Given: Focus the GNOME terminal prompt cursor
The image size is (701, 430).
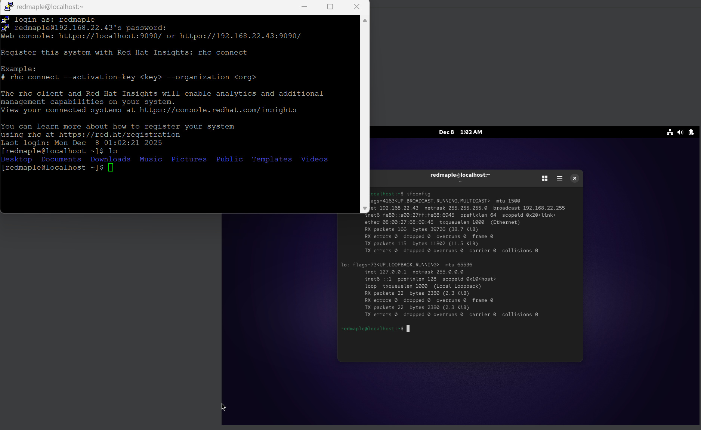Looking at the screenshot, I should [x=408, y=329].
